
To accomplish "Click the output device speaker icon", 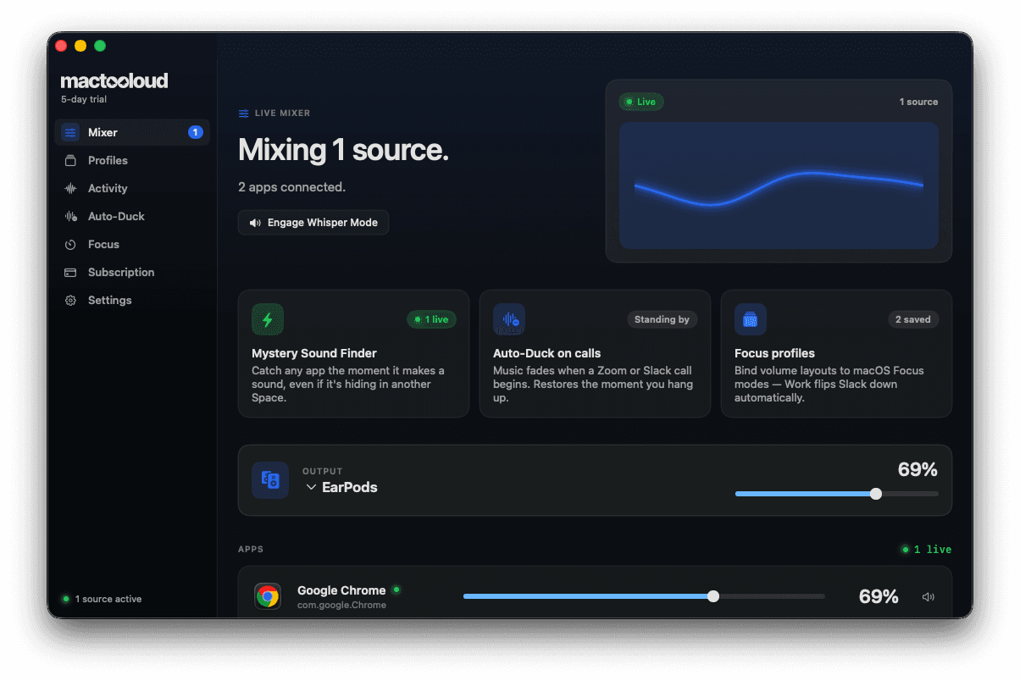I will 270,480.
